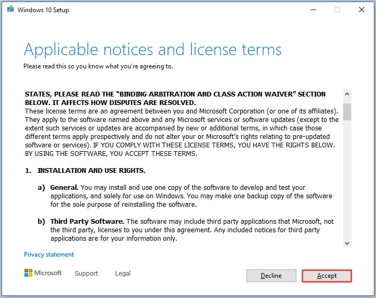376x298 pixels.
Task: Open the Privacy statement link
Action: [x=49, y=255]
